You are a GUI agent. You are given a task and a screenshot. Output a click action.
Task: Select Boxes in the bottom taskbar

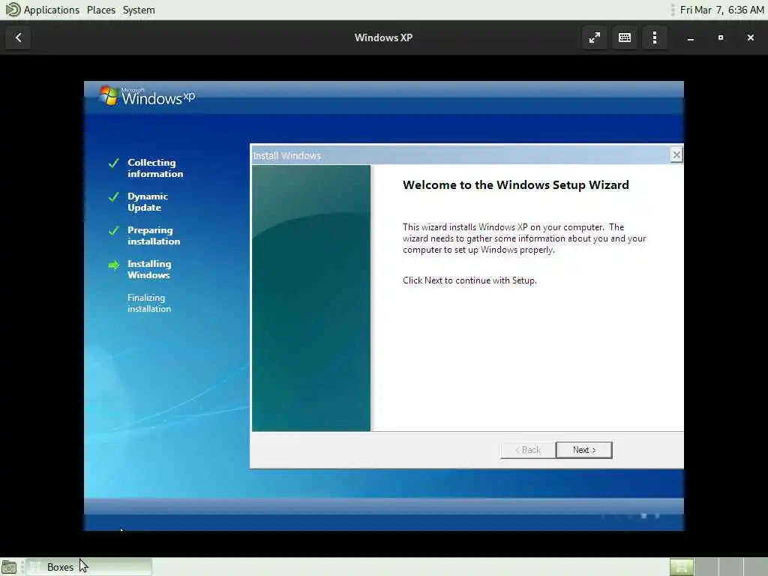[x=89, y=567]
